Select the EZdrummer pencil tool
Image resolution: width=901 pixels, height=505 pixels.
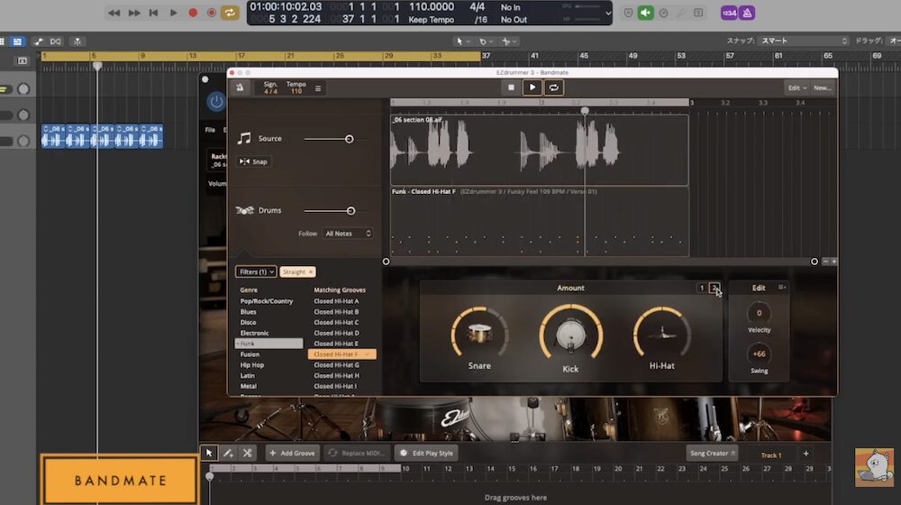coord(228,454)
